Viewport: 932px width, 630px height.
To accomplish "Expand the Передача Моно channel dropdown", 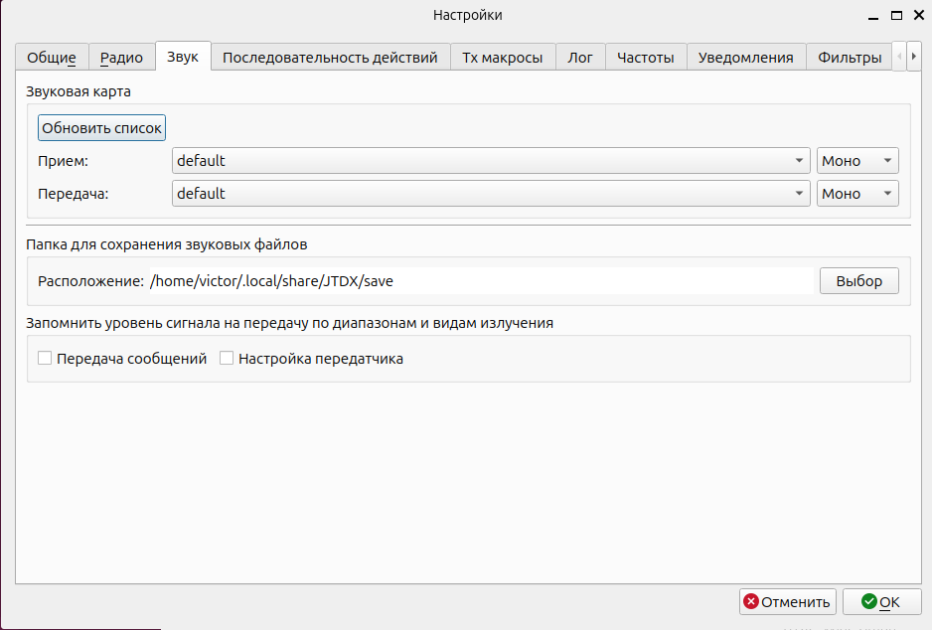I will [x=857, y=194].
